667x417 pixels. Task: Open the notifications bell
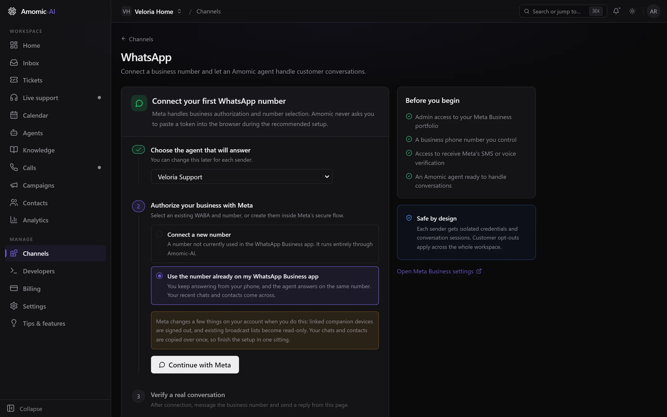616,11
